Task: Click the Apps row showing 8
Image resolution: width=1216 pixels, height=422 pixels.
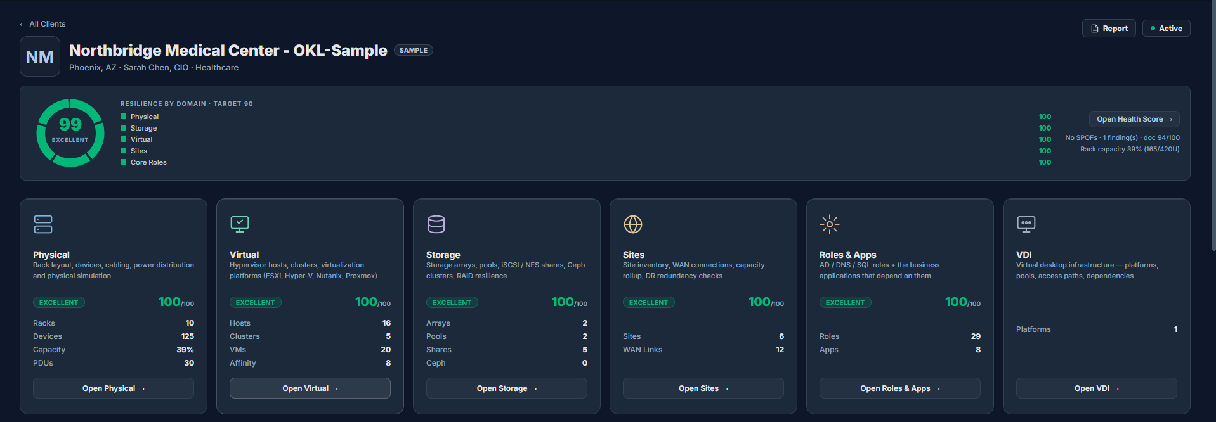Action: 900,350
